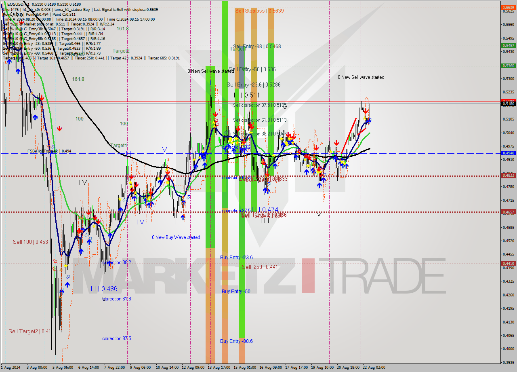Select '0 New Buy Wave started' label
Image resolution: width=517 pixels, height=372 pixels.
click(x=176, y=237)
